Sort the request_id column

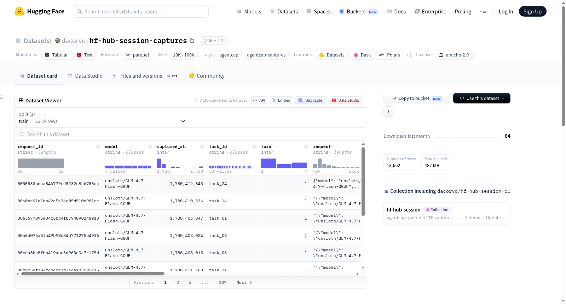(98, 147)
